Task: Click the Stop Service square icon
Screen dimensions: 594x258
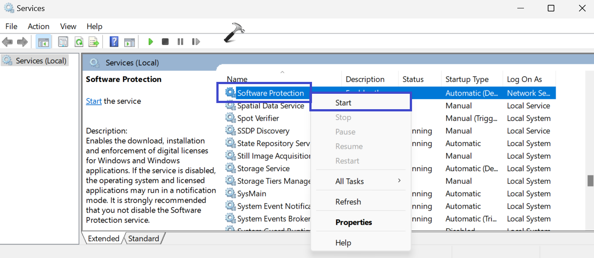Action: click(x=165, y=42)
